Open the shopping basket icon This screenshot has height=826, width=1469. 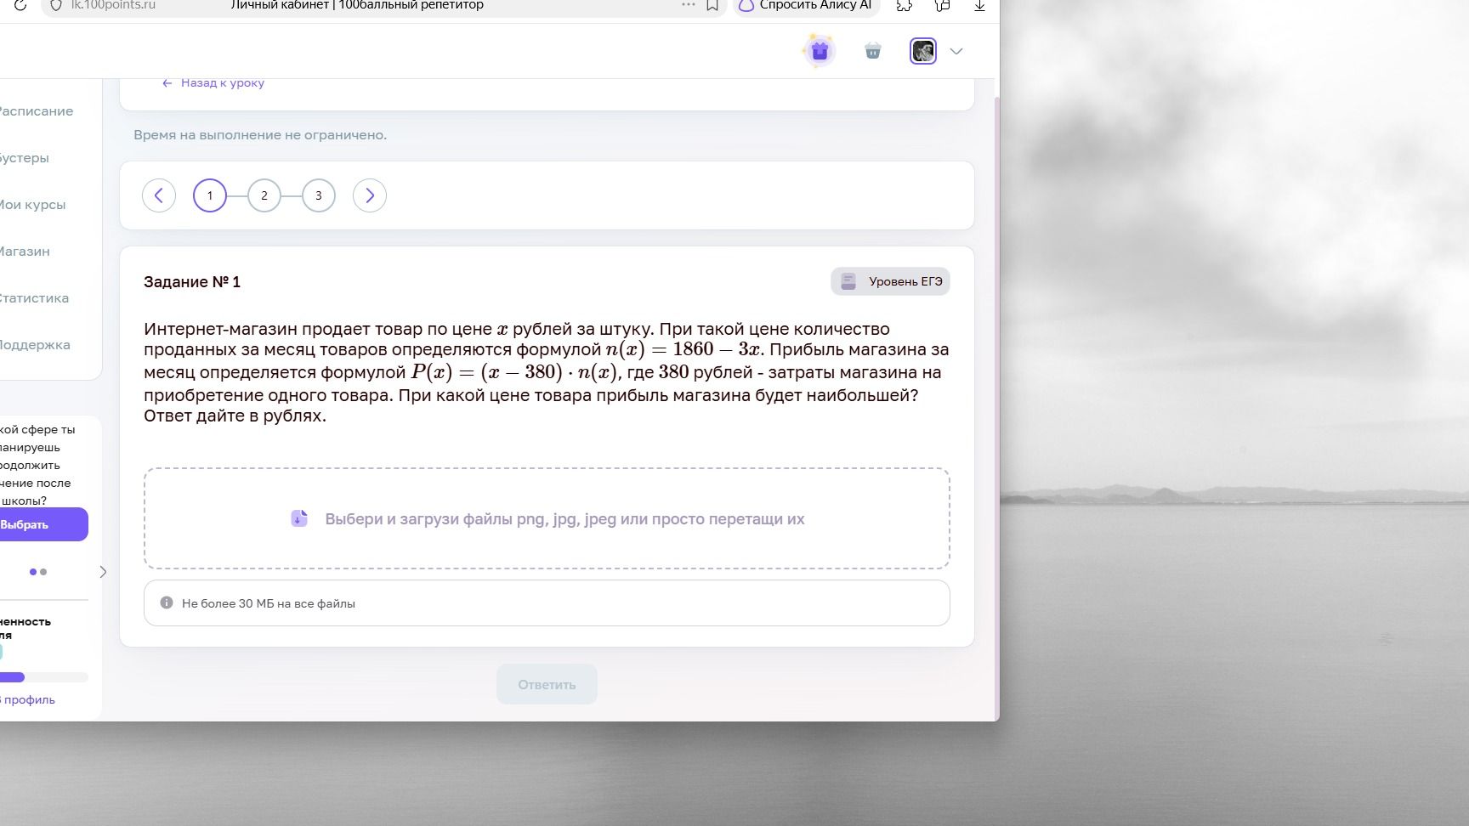coord(873,51)
